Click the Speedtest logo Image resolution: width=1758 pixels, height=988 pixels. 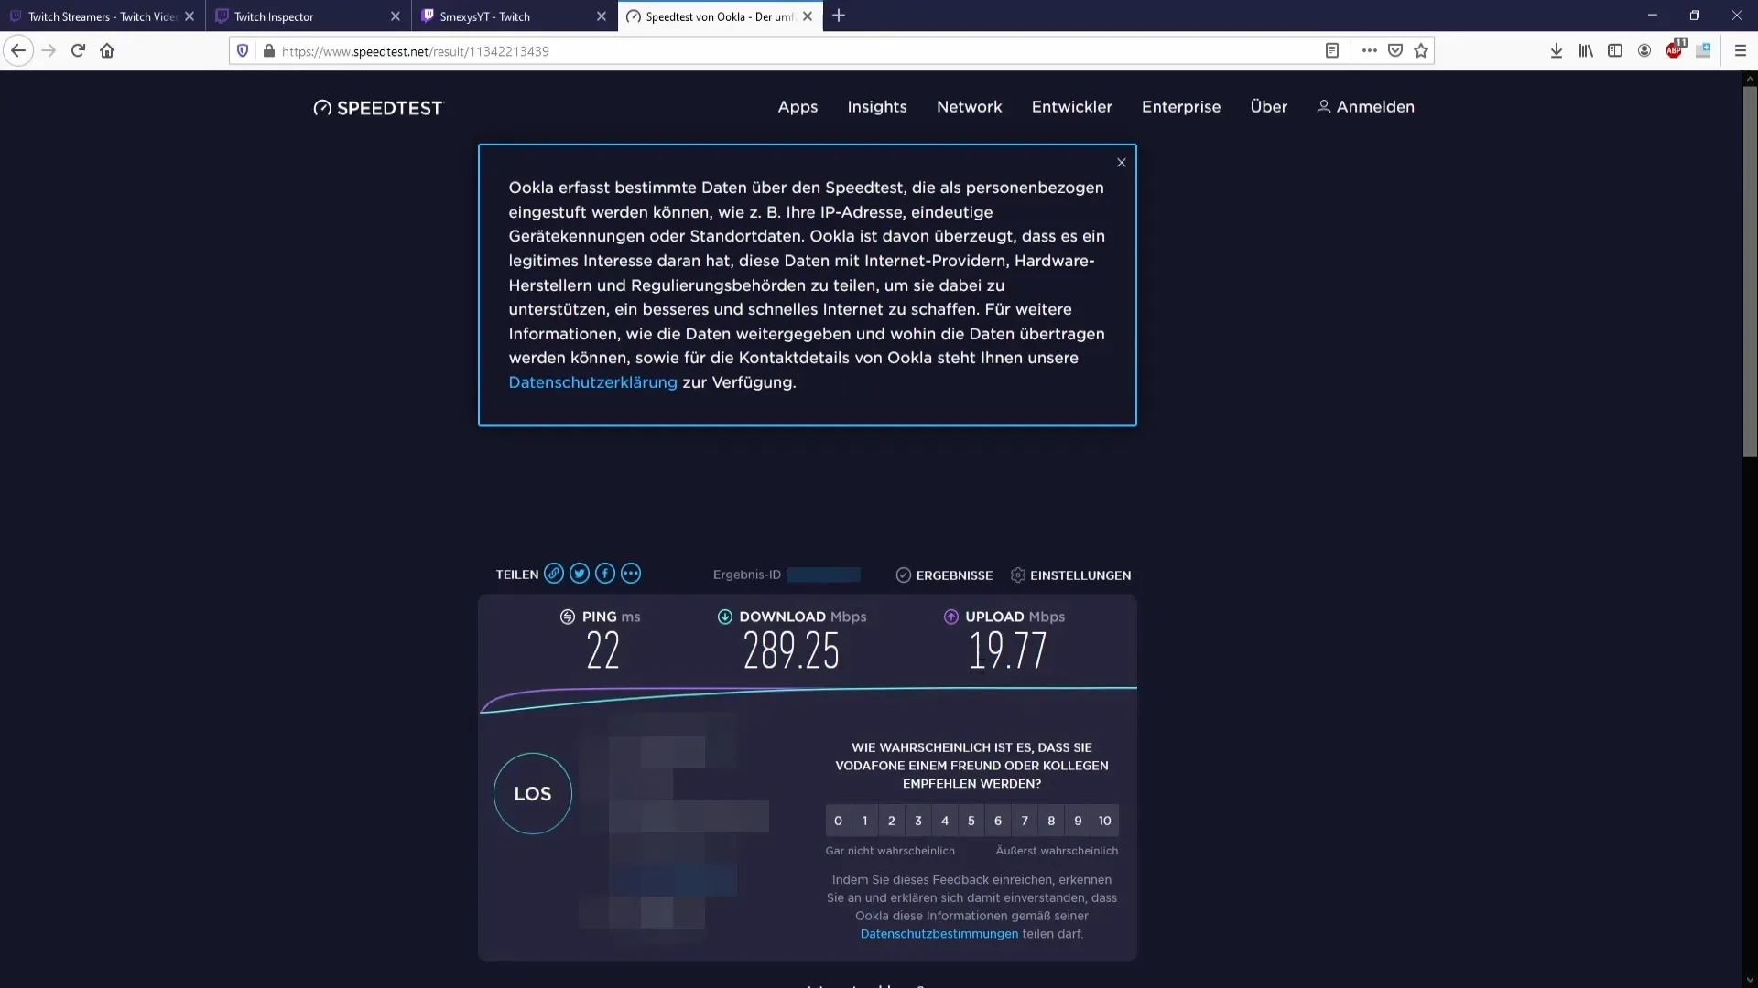(x=377, y=108)
